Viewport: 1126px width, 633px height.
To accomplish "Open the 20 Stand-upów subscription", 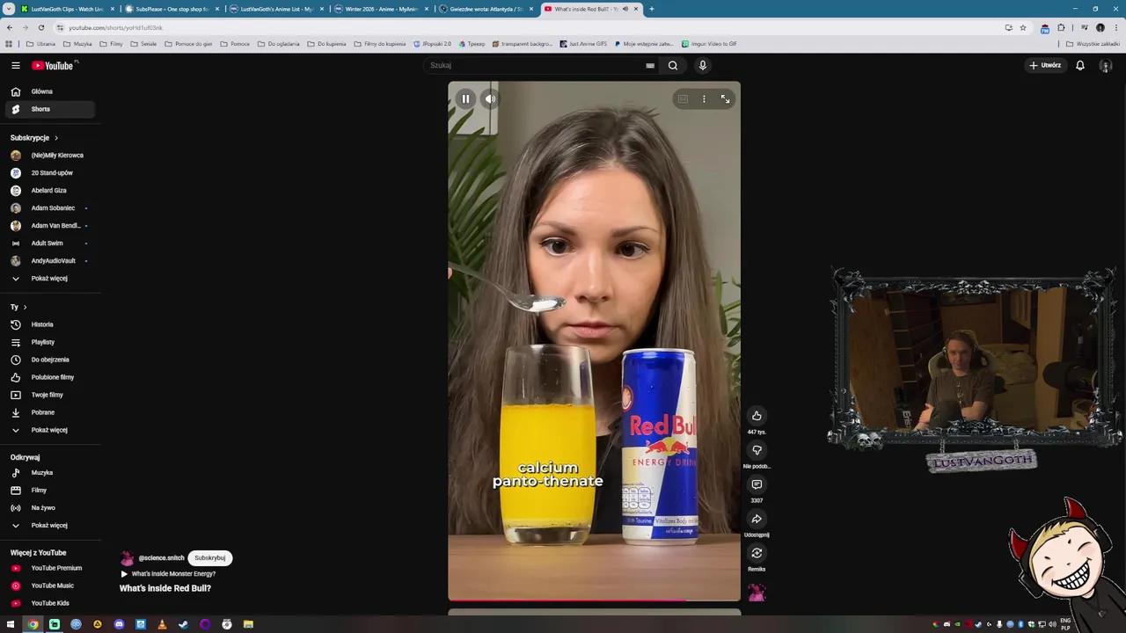I will pos(49,173).
